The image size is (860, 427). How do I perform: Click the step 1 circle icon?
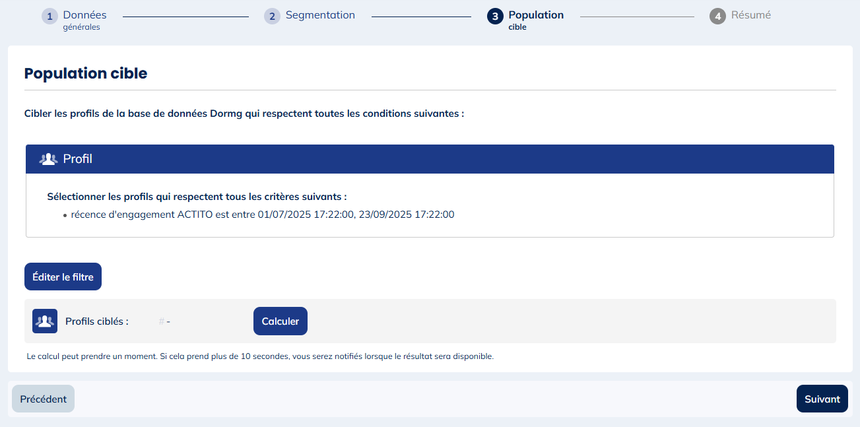50,16
